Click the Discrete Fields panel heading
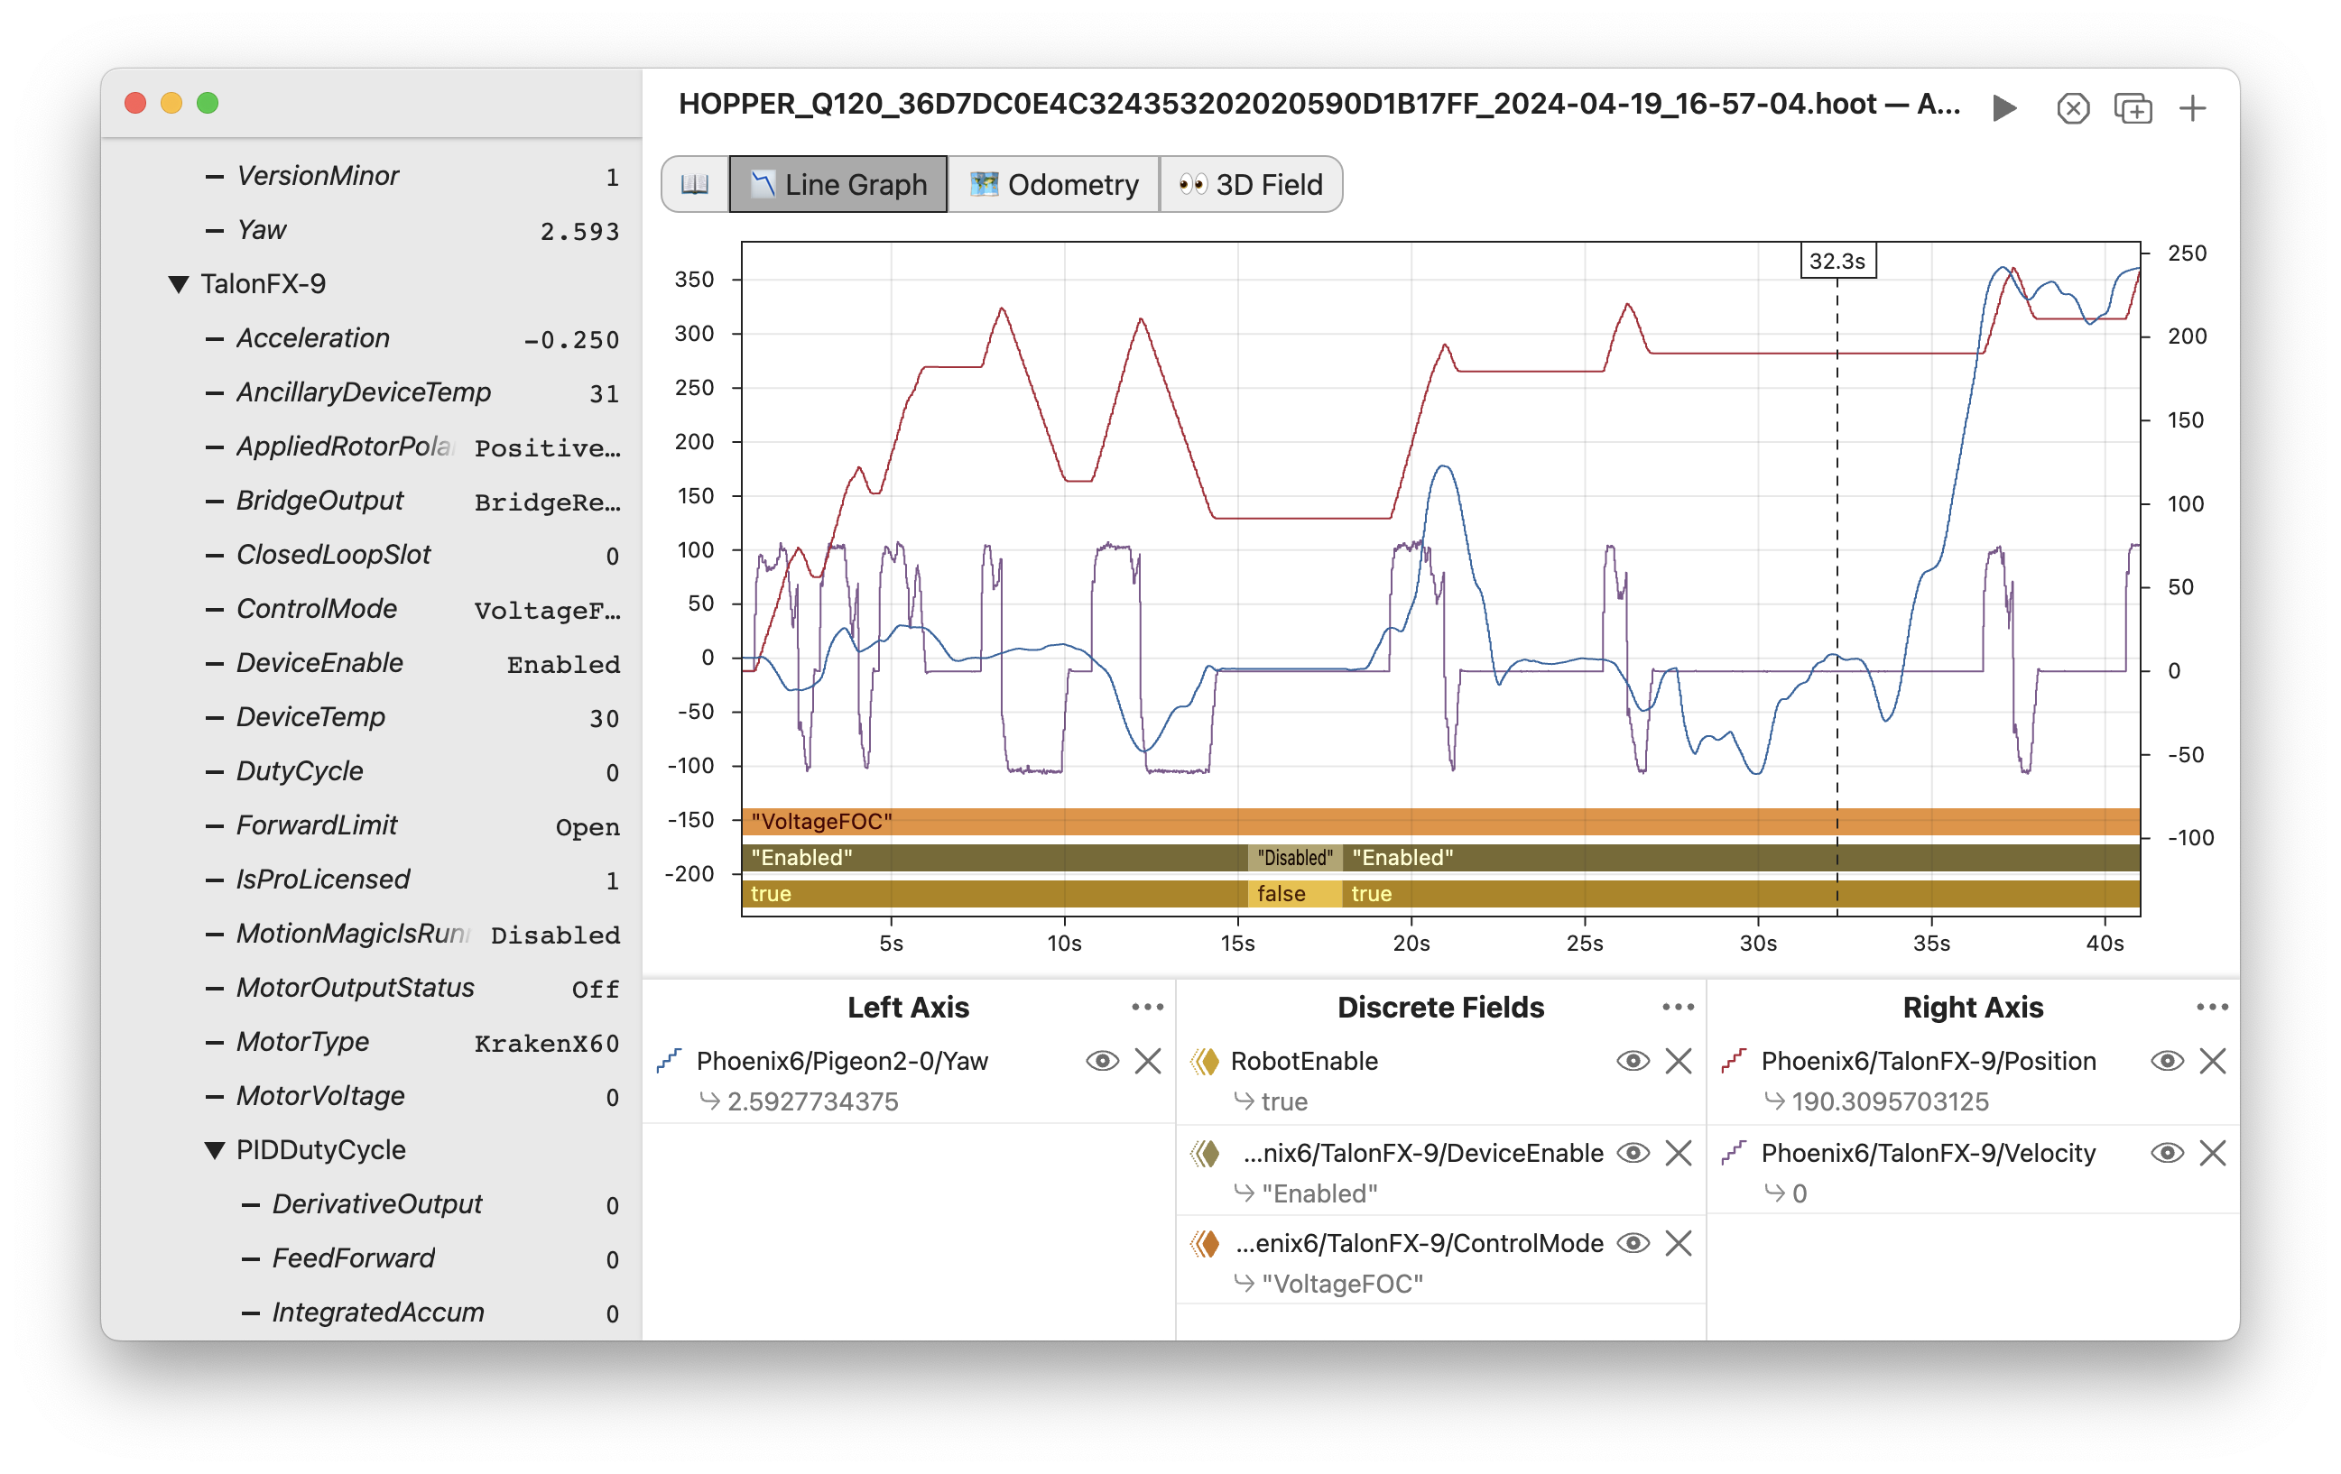Image resolution: width=2341 pixels, height=1474 pixels. [1440, 1007]
